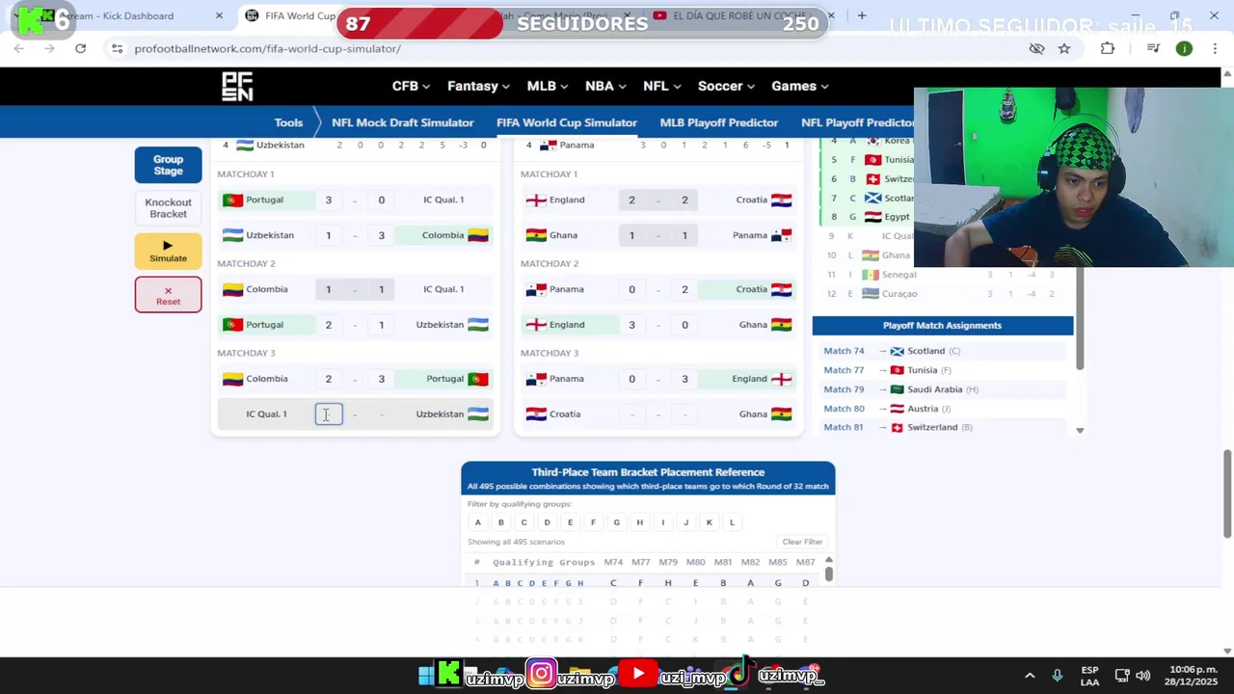Click the page vertical scrollbar
Screen dimensions: 1234x694
point(1227,494)
